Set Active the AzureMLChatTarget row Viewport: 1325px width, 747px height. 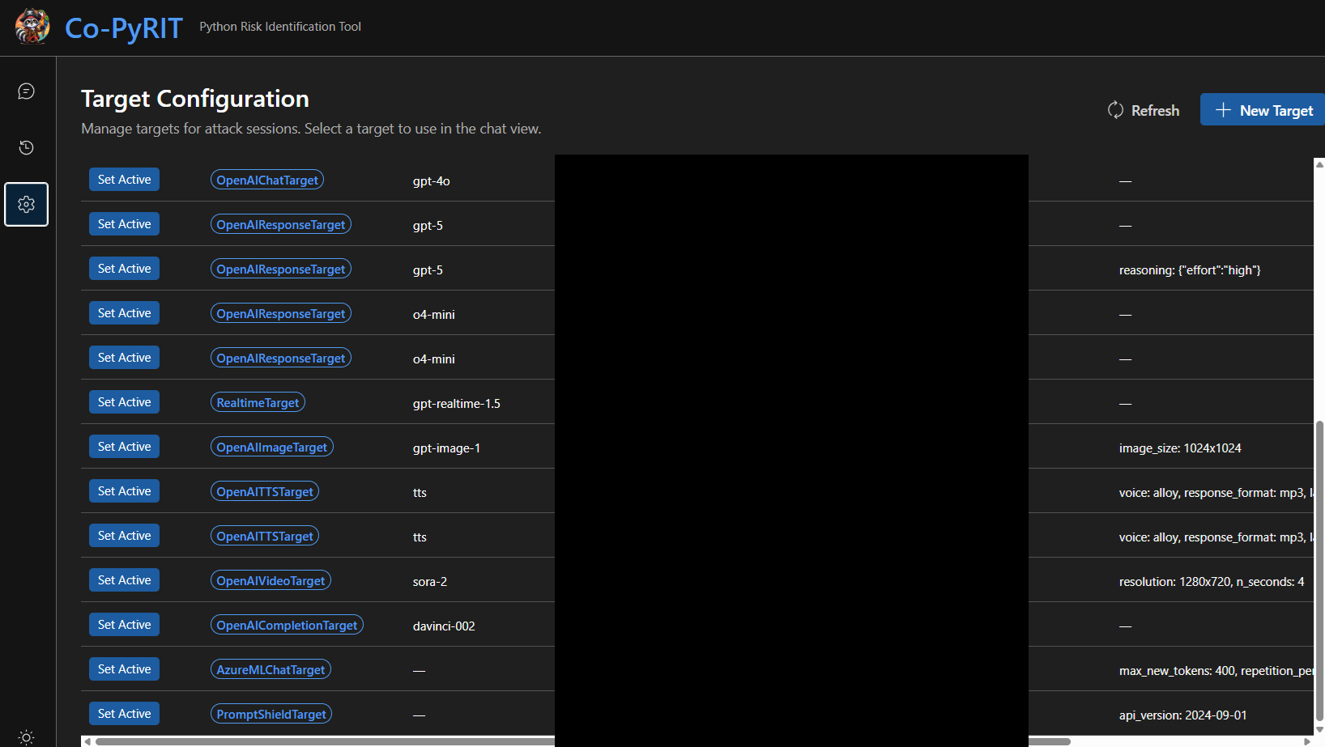click(x=124, y=669)
